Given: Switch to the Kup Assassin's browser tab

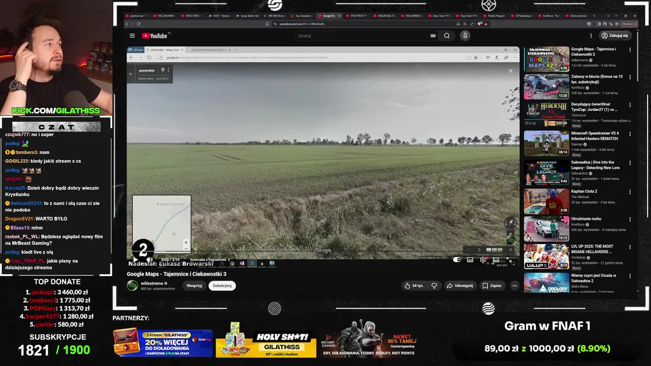Looking at the screenshot, I should 303,16.
